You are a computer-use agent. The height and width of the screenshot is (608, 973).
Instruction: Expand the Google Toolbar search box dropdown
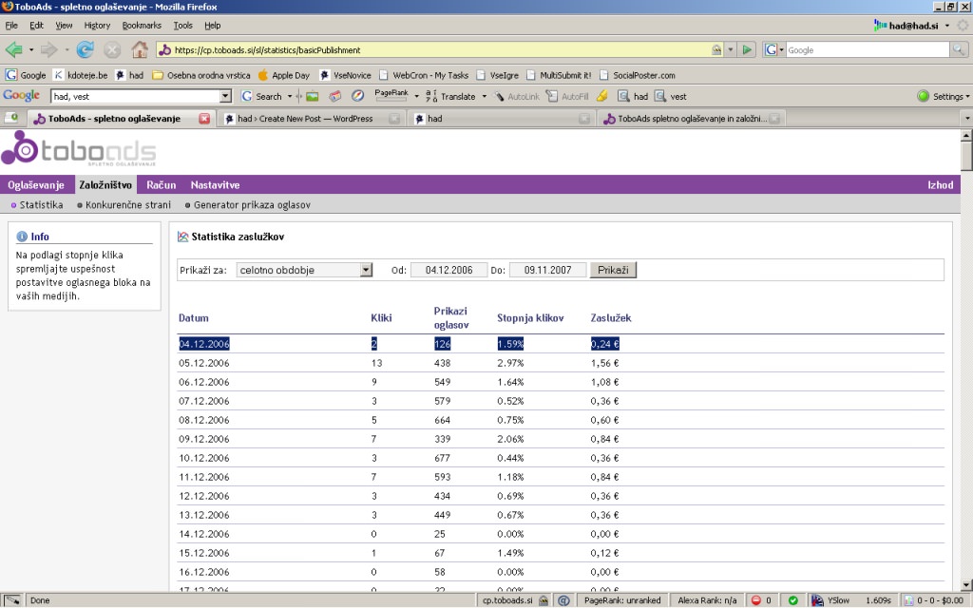click(x=225, y=96)
